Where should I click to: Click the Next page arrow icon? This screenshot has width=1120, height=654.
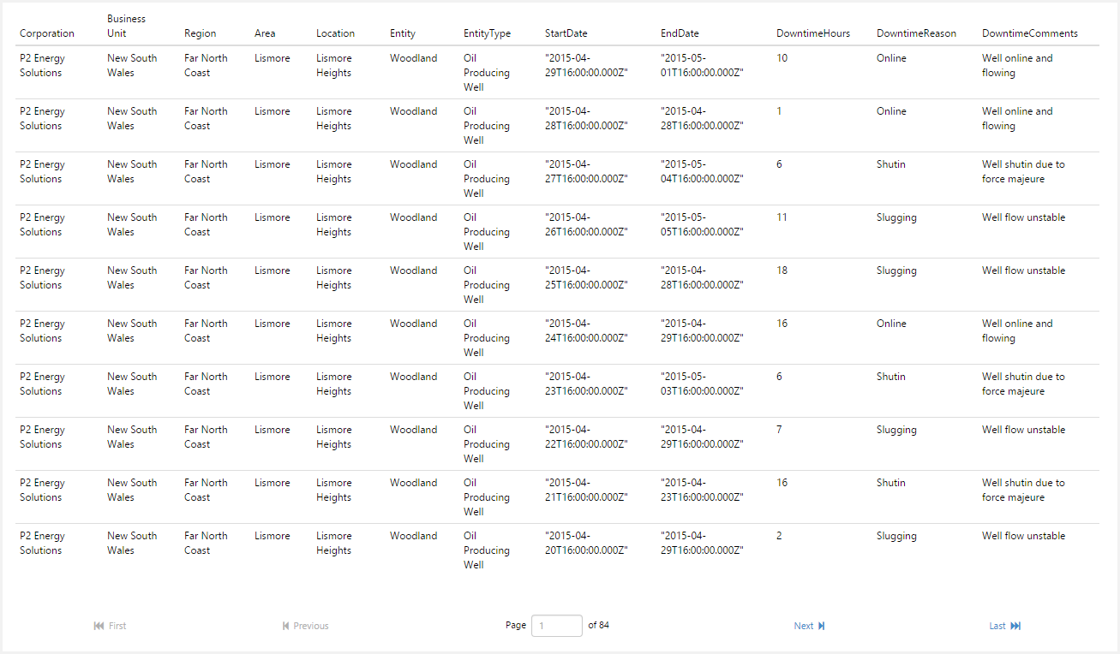[x=822, y=626]
